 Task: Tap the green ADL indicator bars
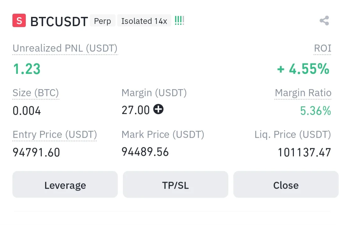179,21
